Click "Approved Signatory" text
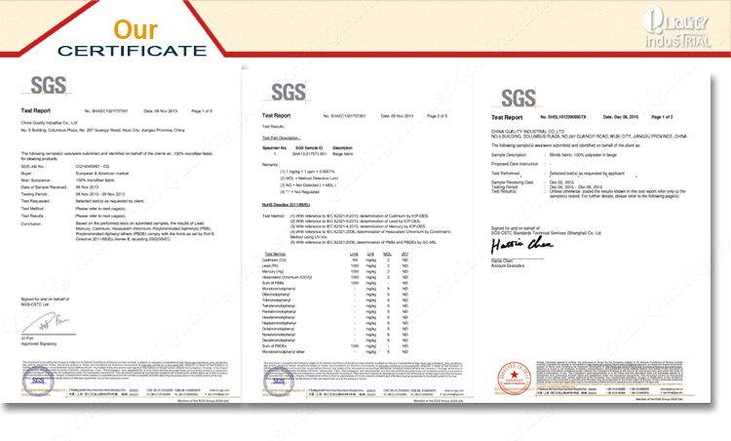 (x=39, y=343)
